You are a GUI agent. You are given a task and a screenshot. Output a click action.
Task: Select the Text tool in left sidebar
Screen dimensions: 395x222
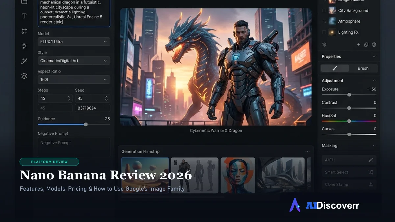pyautogui.click(x=24, y=16)
